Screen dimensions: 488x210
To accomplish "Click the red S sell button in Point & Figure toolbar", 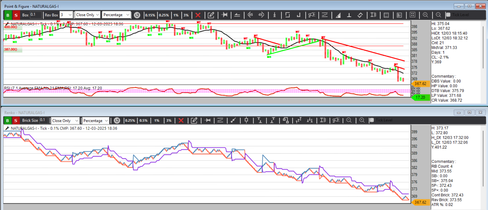I will click(x=16, y=15).
